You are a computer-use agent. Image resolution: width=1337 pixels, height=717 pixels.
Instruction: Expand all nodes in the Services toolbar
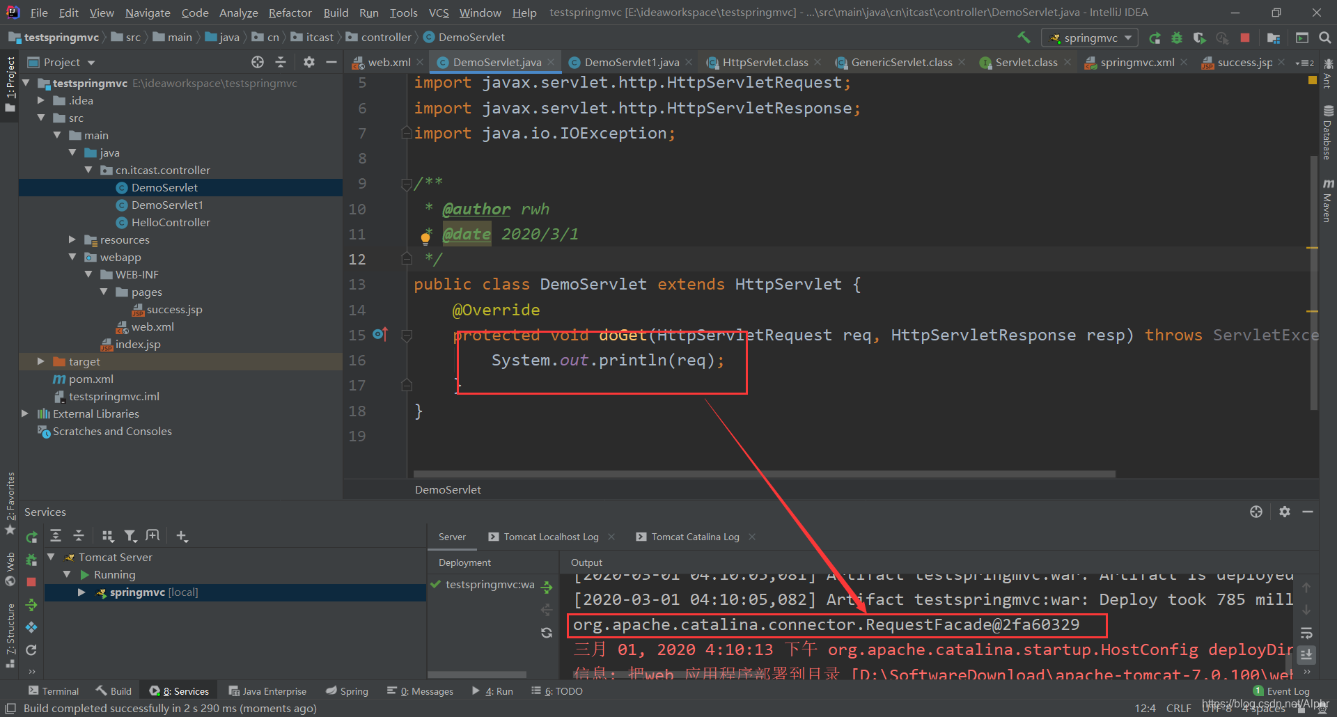point(56,535)
